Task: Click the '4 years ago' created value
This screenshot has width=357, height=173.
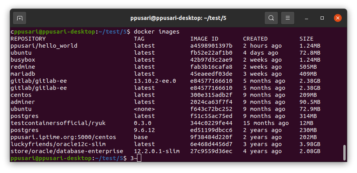Action: coord(262,151)
